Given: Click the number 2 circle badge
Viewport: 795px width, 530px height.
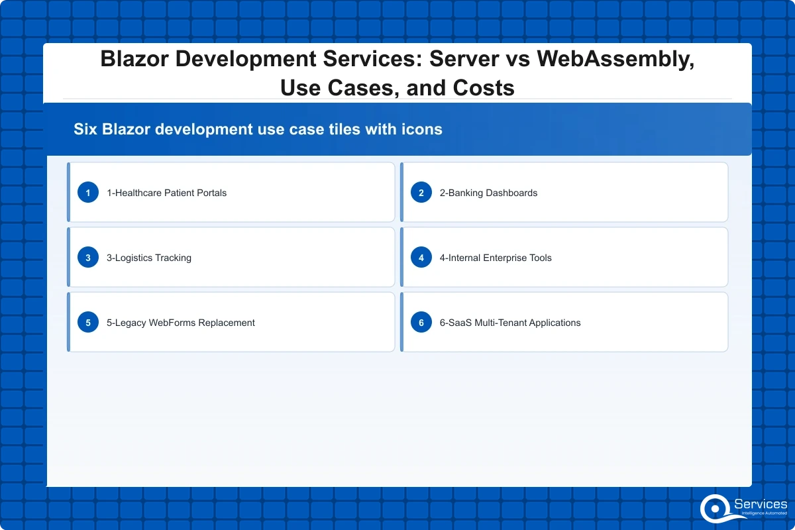Looking at the screenshot, I should point(421,193).
